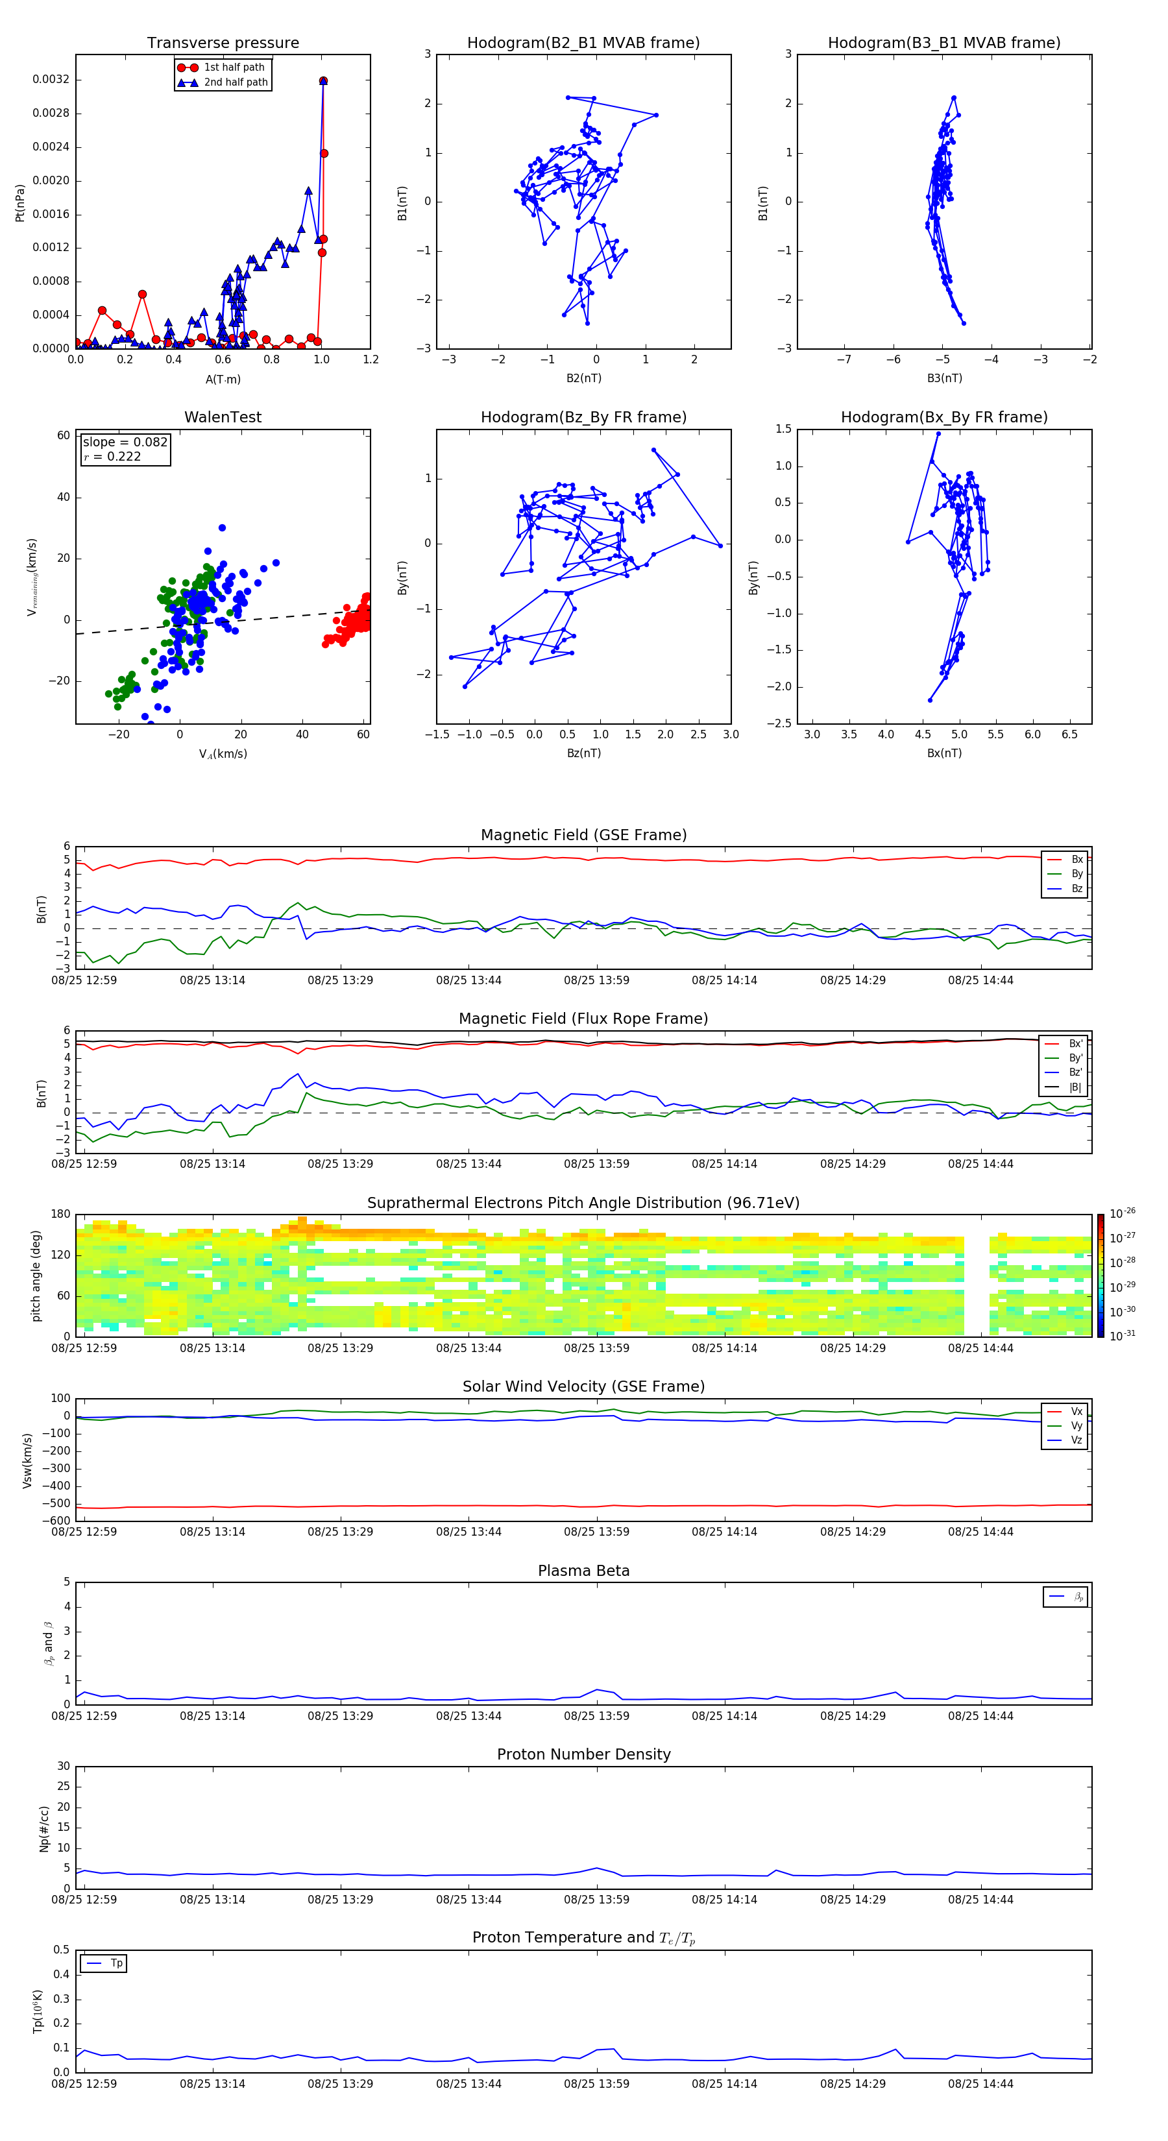Image resolution: width=1168 pixels, height=2141 pixels.
Task: Click the "WalenTest" plot title
Action: [223, 417]
